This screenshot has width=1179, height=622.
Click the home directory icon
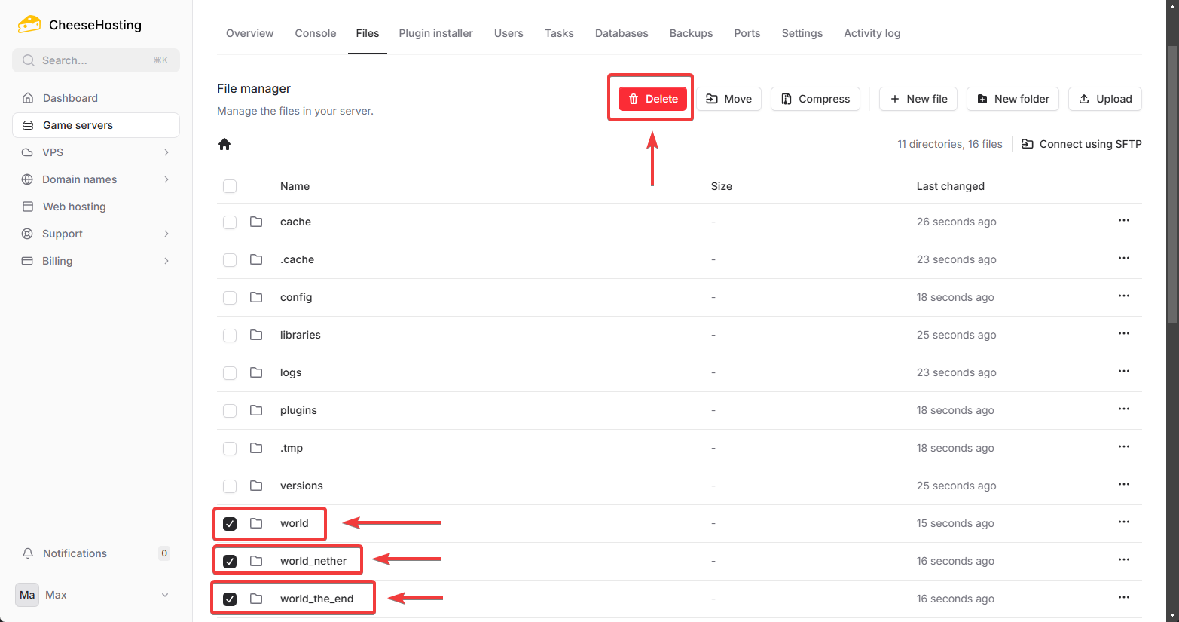[224, 144]
